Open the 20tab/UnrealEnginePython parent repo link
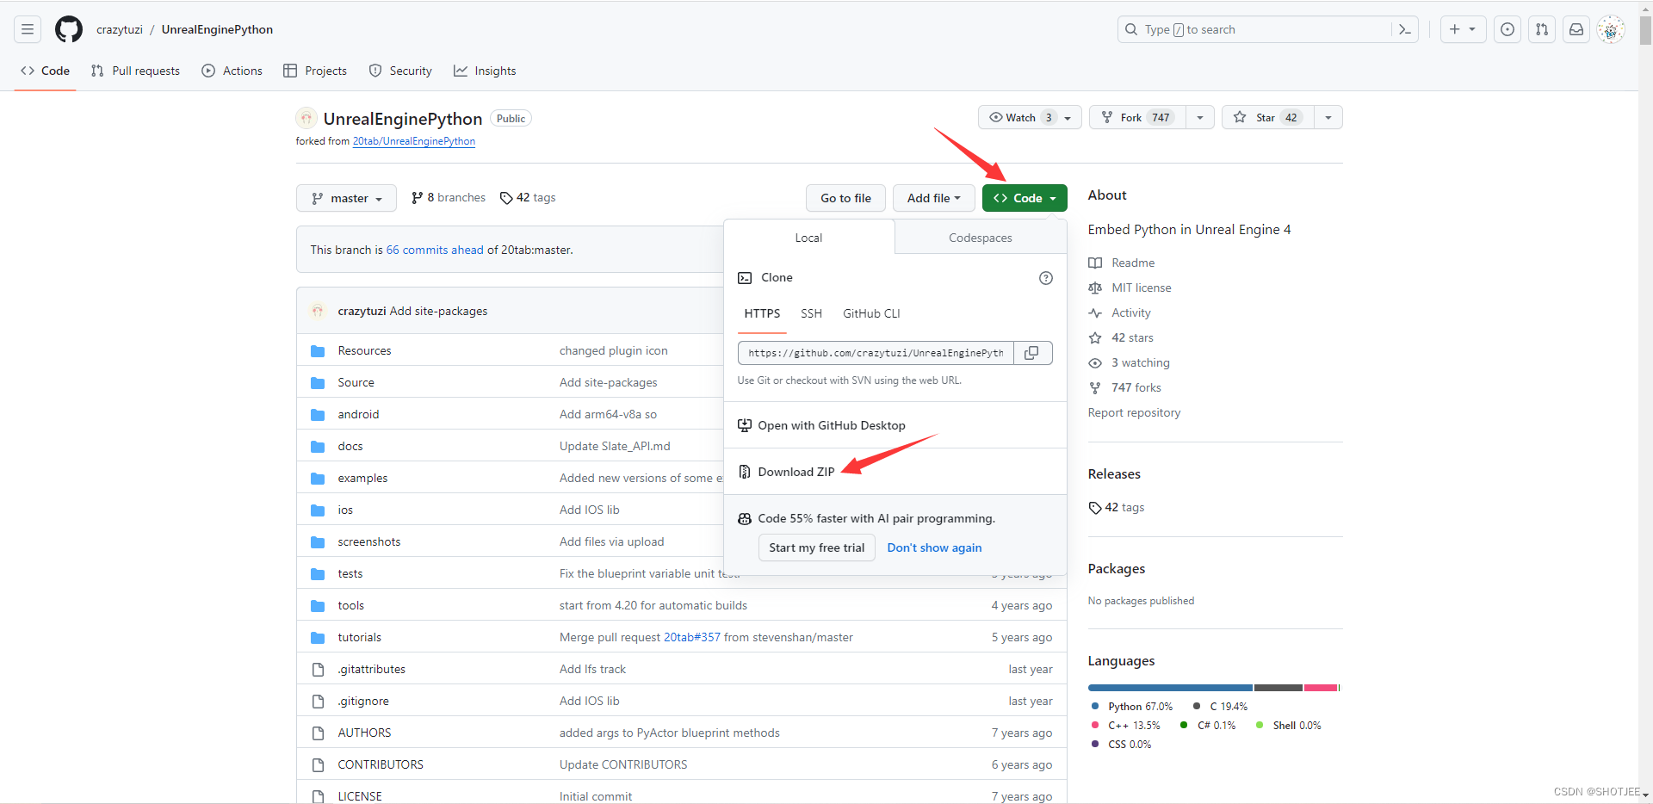1653x804 pixels. point(414,141)
